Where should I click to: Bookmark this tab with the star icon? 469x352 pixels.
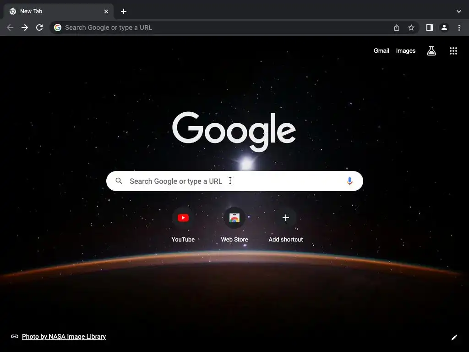(411, 27)
